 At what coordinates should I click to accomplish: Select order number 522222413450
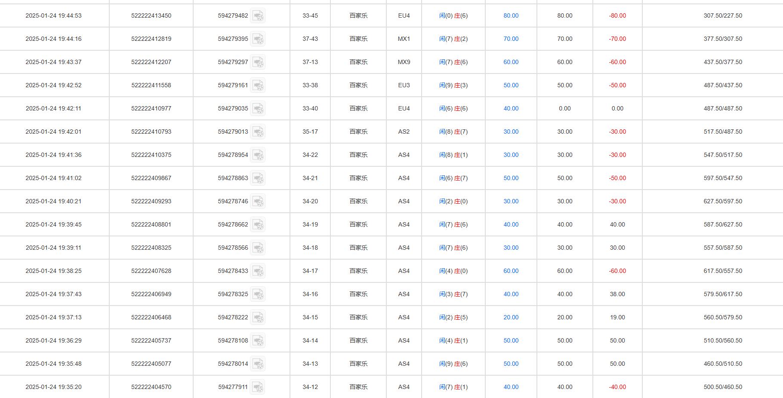coord(151,16)
